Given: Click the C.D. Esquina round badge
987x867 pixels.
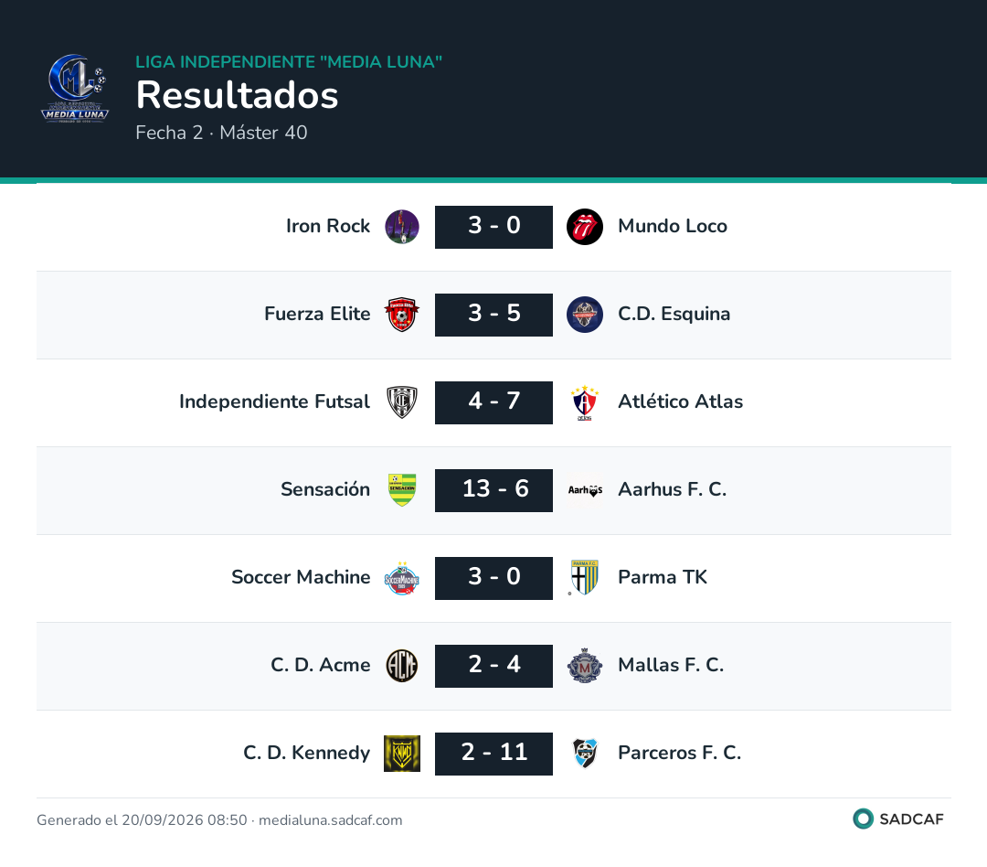Looking at the screenshot, I should click(585, 315).
